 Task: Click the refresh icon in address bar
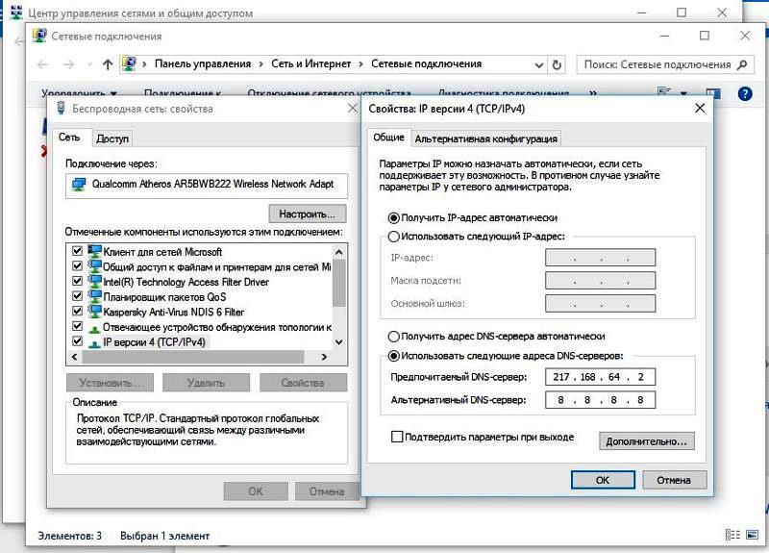coord(557,64)
